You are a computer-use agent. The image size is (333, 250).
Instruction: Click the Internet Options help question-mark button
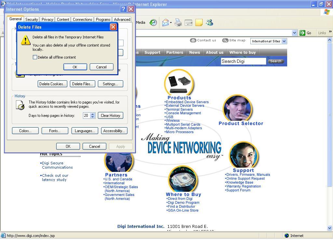(123, 9)
